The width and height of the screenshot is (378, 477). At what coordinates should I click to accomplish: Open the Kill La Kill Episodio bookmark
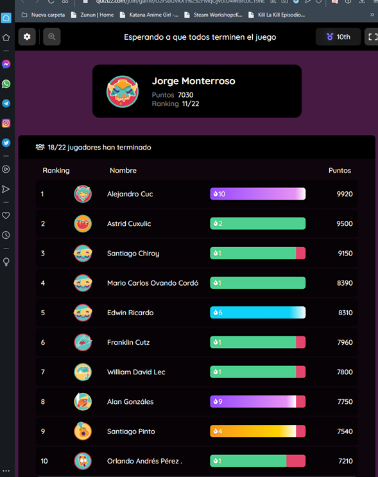pyautogui.click(x=277, y=15)
